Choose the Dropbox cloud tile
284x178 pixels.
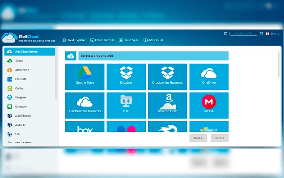(x=126, y=77)
